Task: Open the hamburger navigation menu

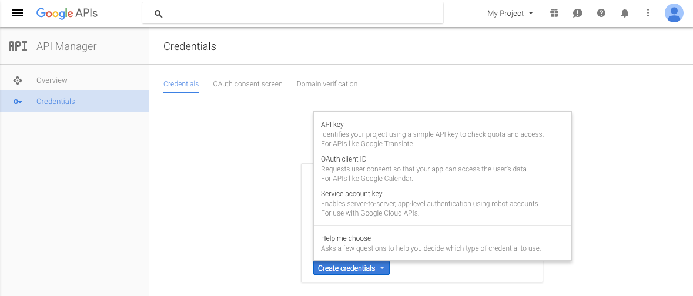Action: (x=18, y=13)
